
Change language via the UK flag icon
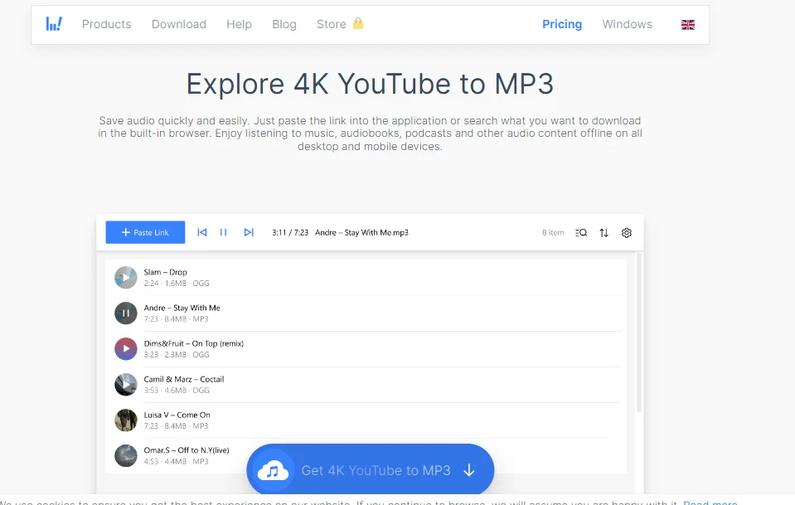pos(688,24)
